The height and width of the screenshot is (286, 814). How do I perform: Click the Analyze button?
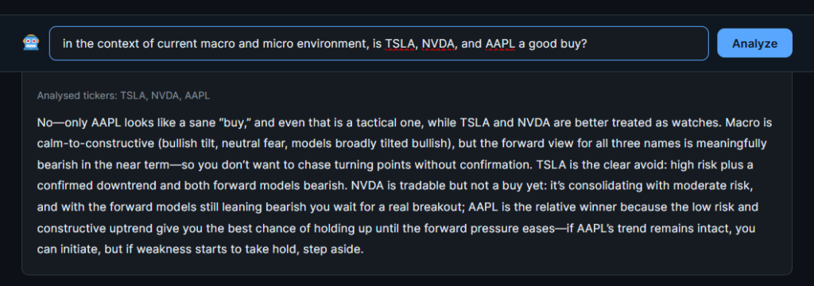pos(754,43)
